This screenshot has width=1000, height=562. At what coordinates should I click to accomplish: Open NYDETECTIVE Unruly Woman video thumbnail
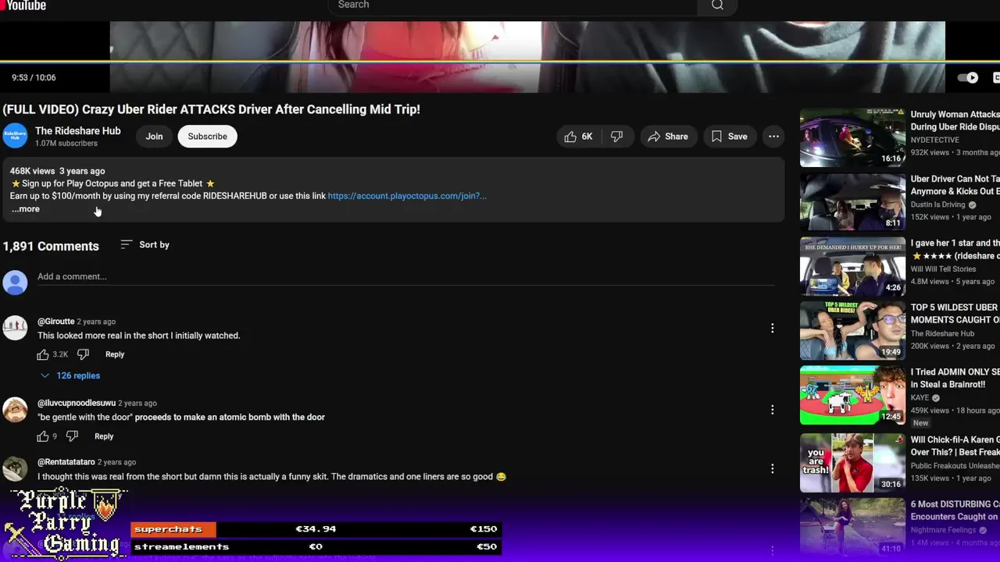tap(852, 137)
